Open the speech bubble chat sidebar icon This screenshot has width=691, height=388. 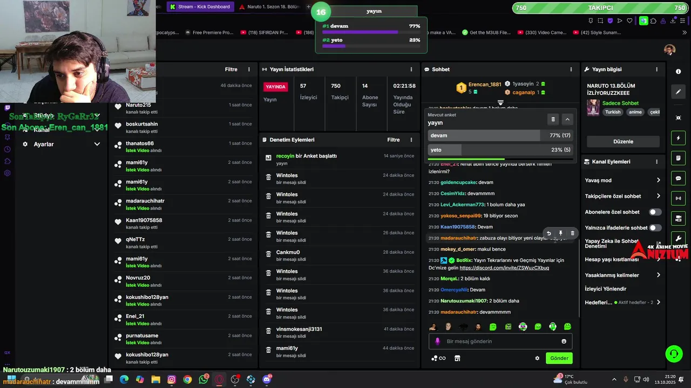click(678, 178)
